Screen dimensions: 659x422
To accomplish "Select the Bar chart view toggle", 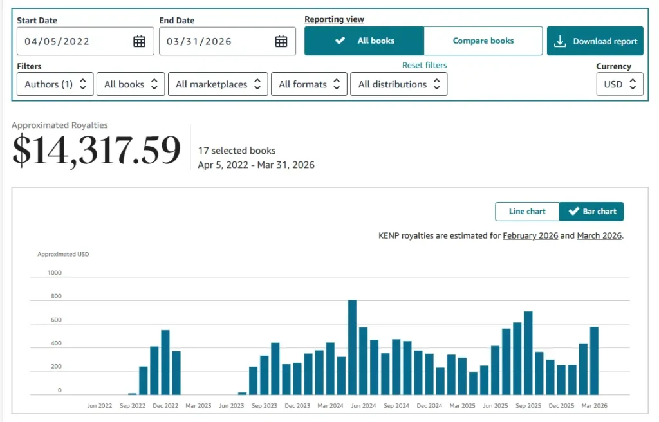I will tap(591, 211).
